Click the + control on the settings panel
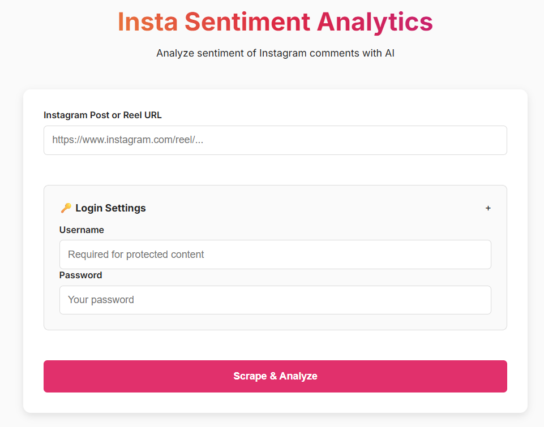The width and height of the screenshot is (544, 427). pyautogui.click(x=488, y=208)
